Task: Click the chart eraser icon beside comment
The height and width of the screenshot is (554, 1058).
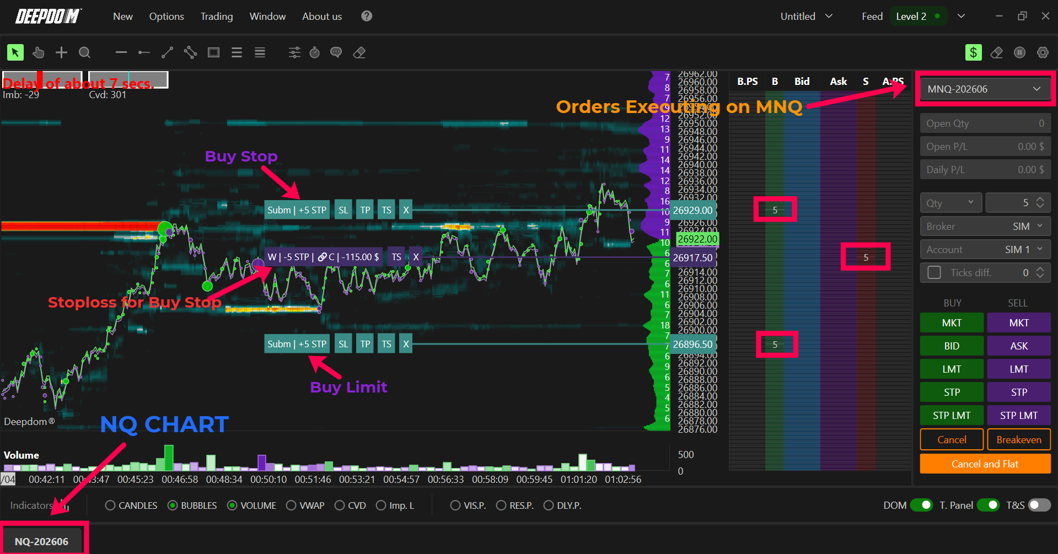Action: coord(359,52)
